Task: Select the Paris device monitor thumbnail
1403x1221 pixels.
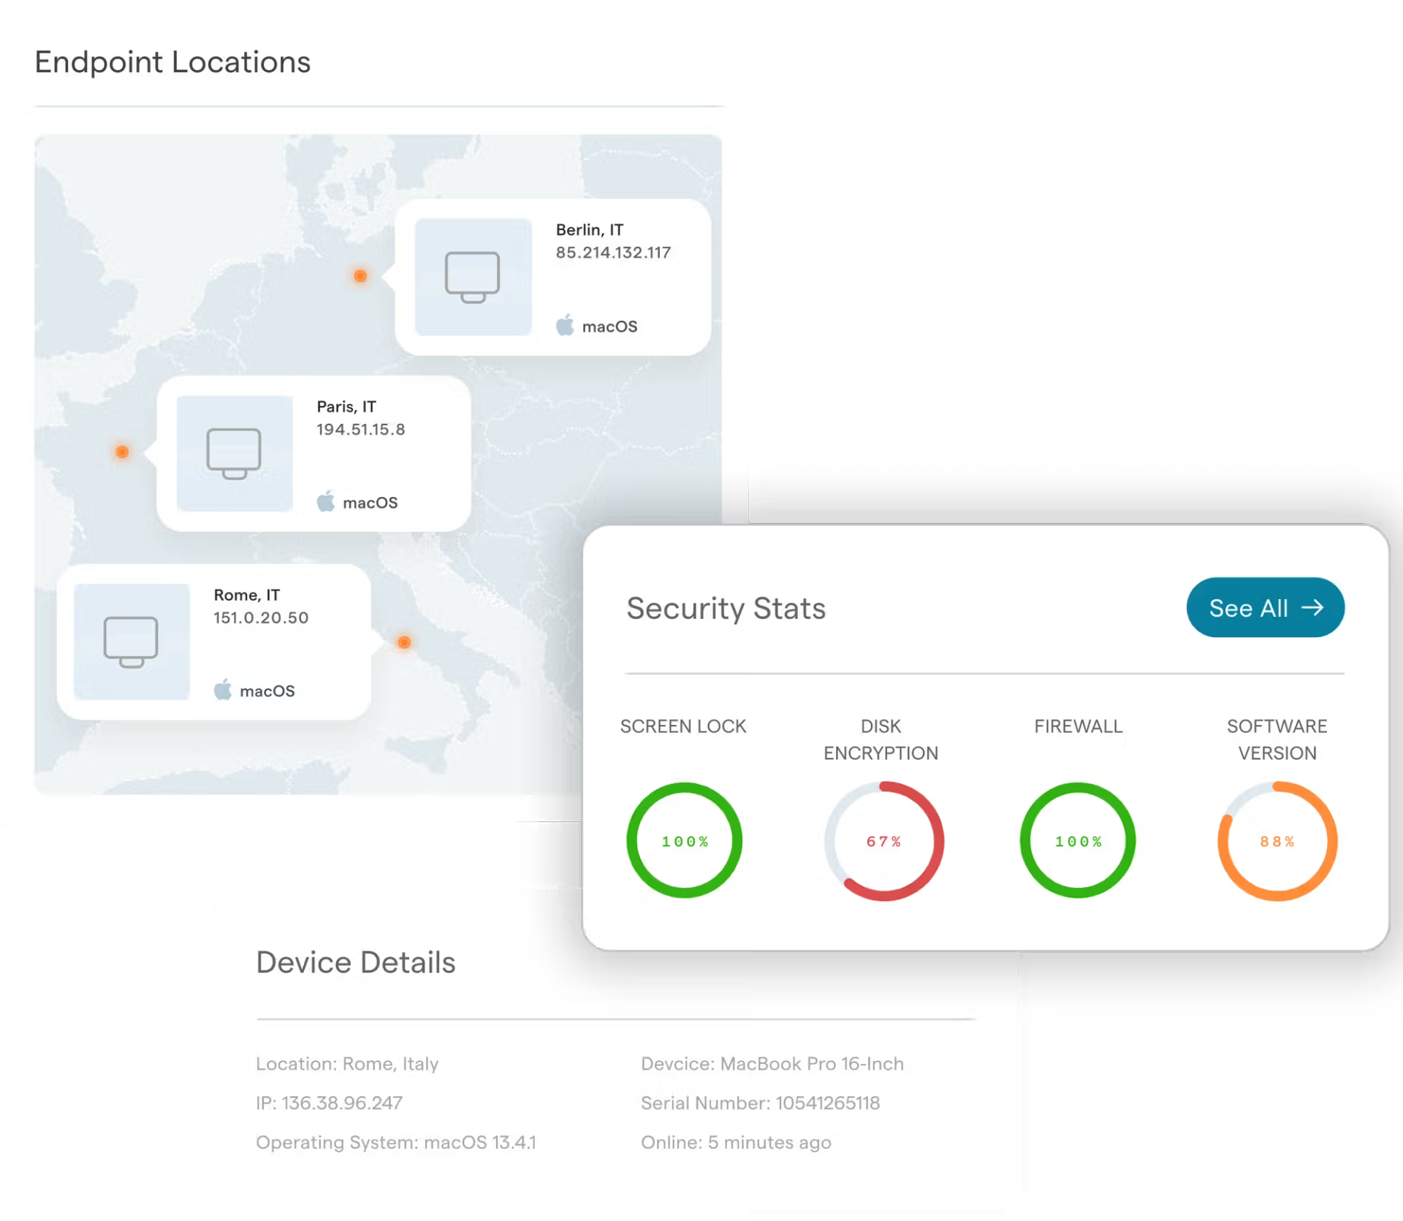Action: pyautogui.click(x=235, y=454)
